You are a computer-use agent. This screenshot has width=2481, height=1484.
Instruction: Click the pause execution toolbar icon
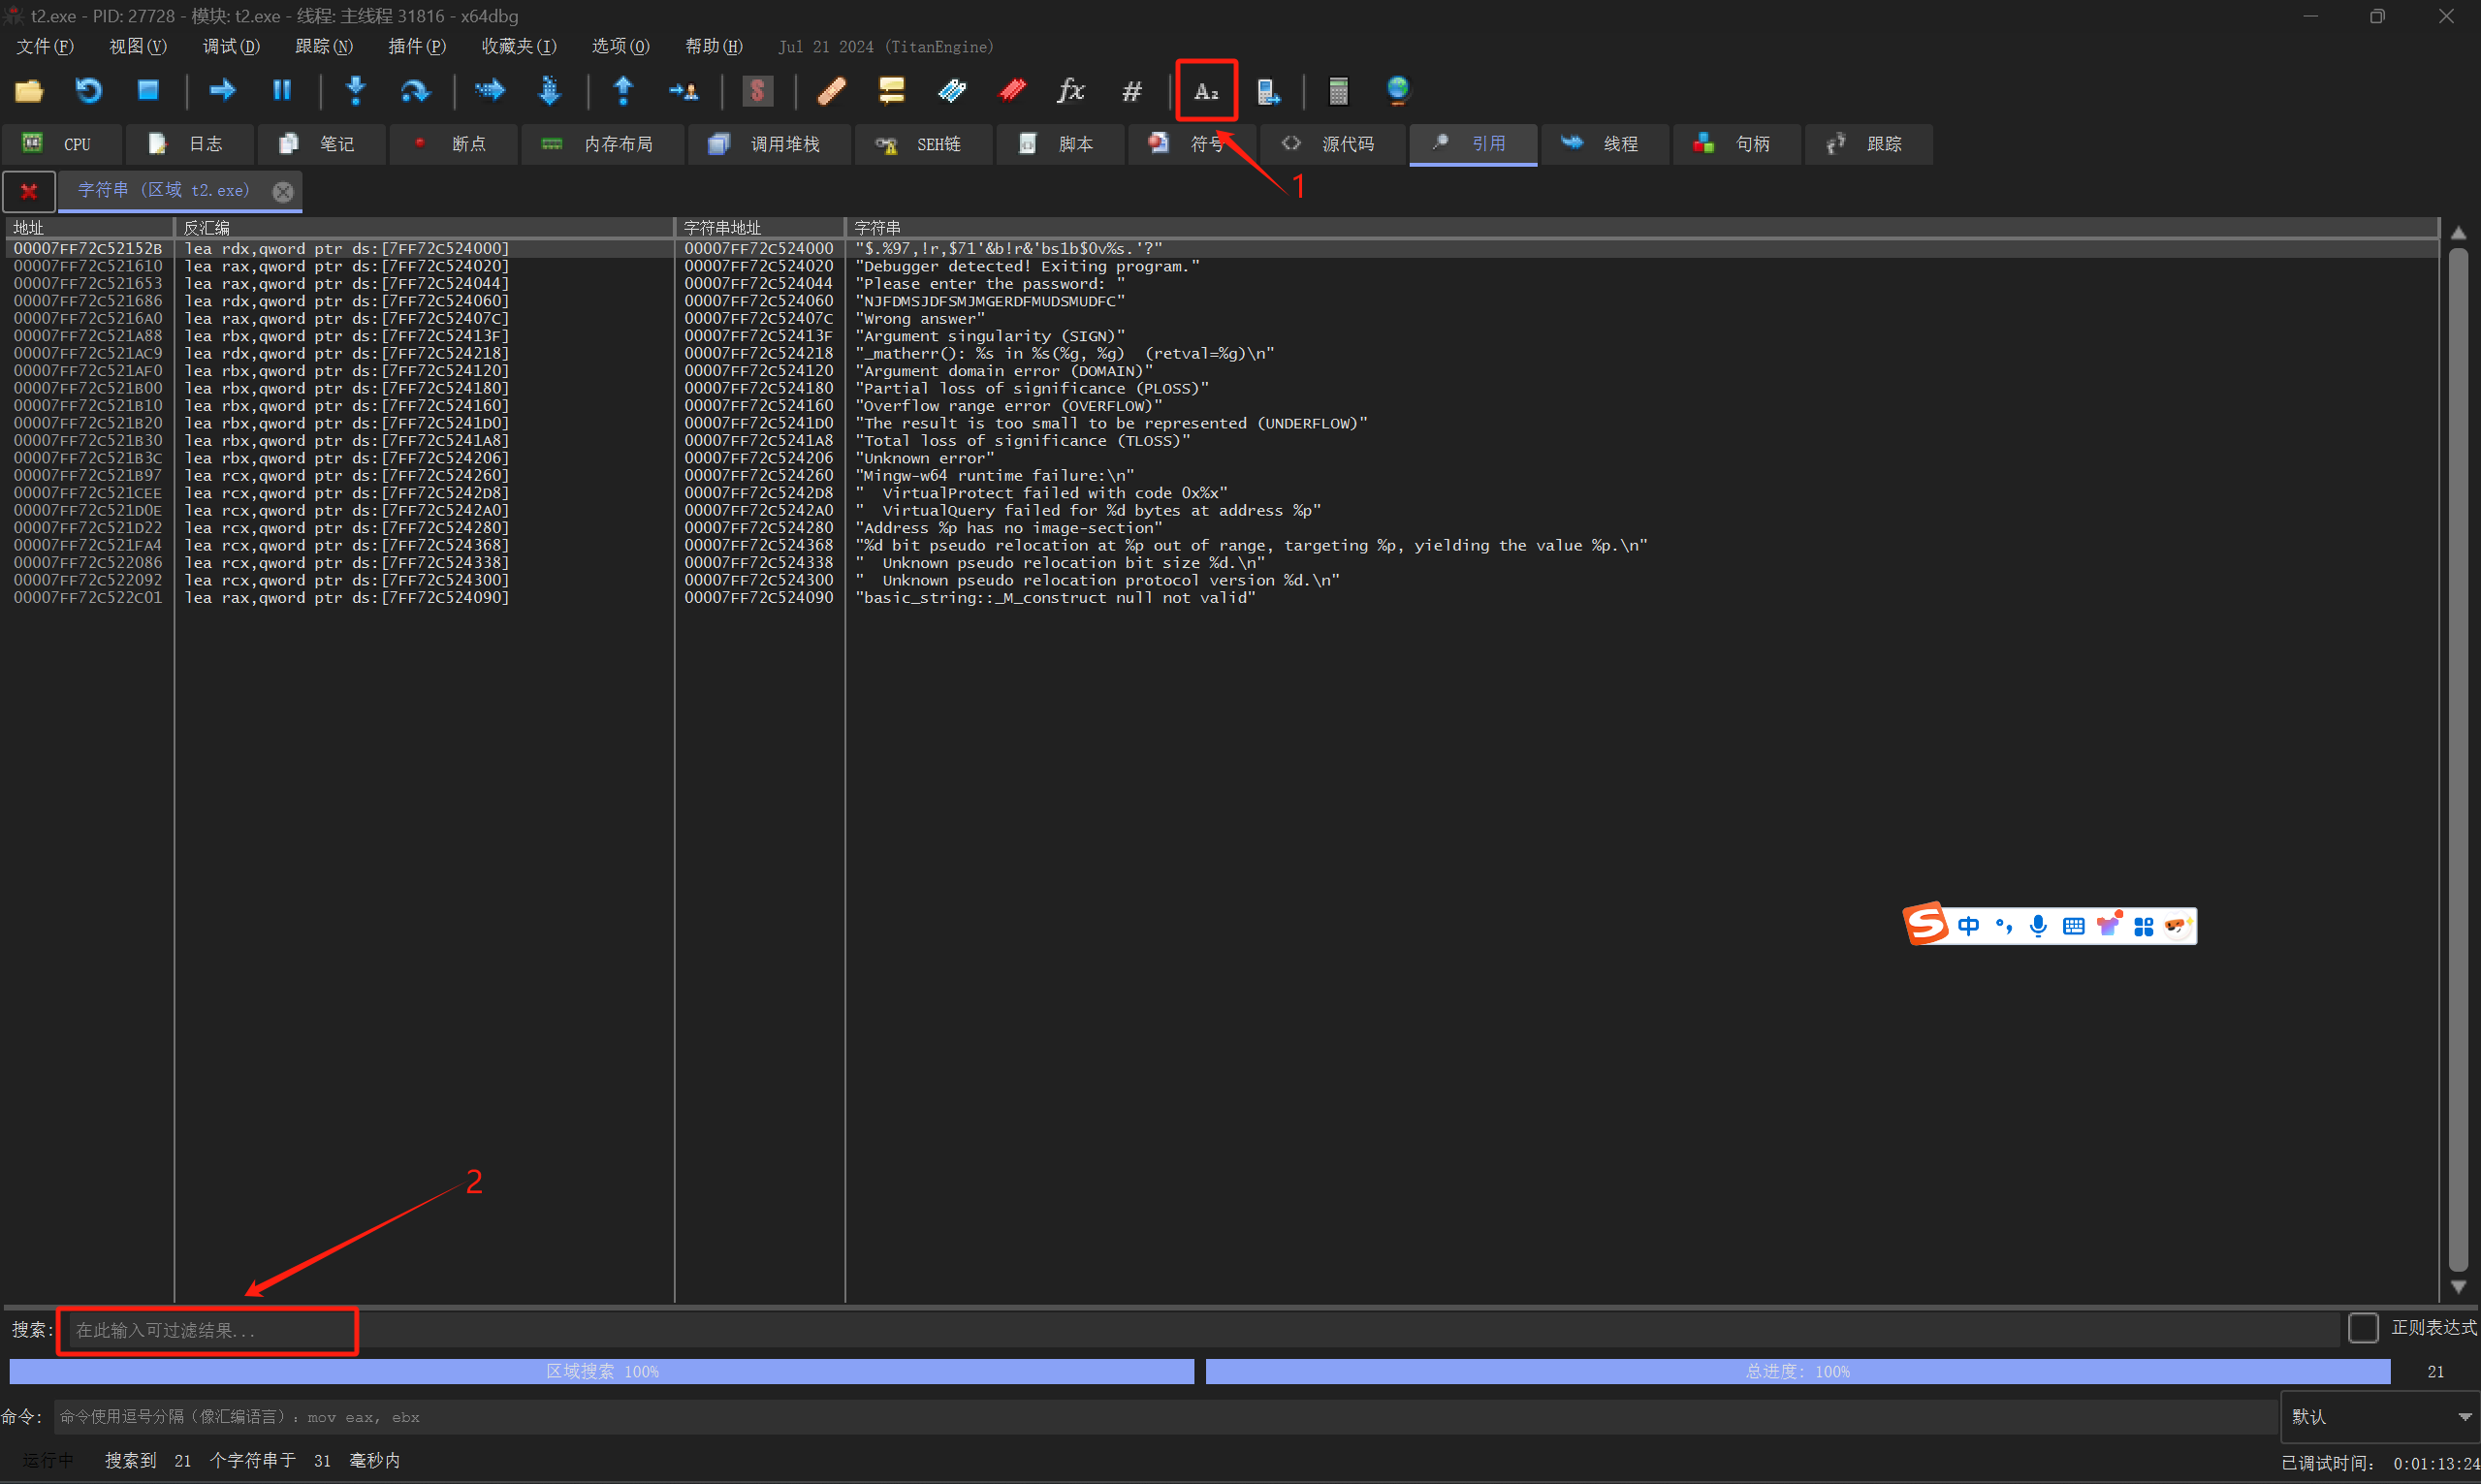point(282,91)
